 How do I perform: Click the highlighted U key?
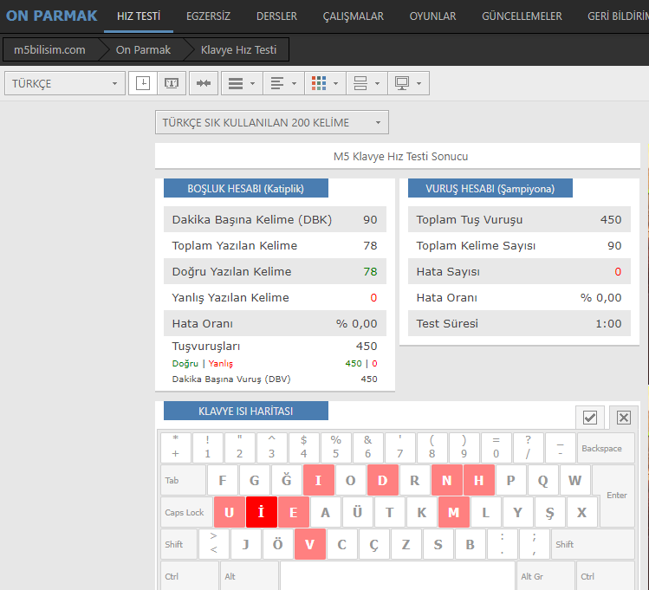coord(230,512)
